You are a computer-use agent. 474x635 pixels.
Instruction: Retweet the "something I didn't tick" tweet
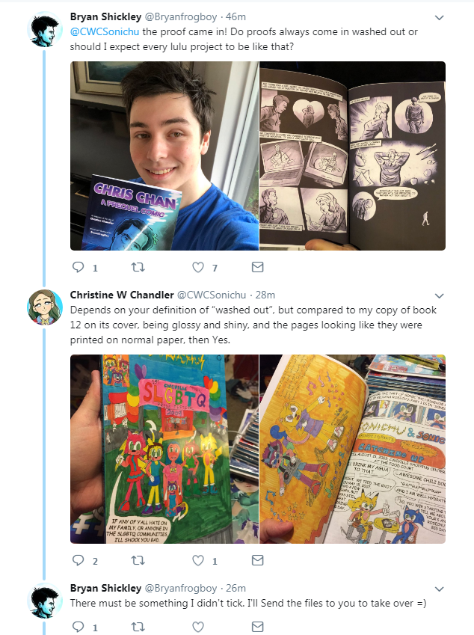[x=138, y=627]
